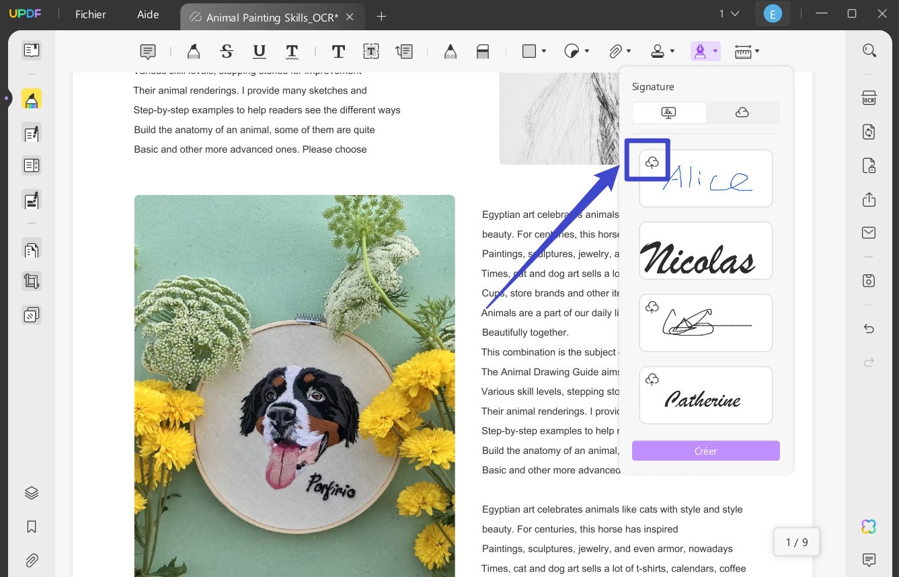This screenshot has height=577, width=899.
Task: Select the Underline tool
Action: coord(260,51)
